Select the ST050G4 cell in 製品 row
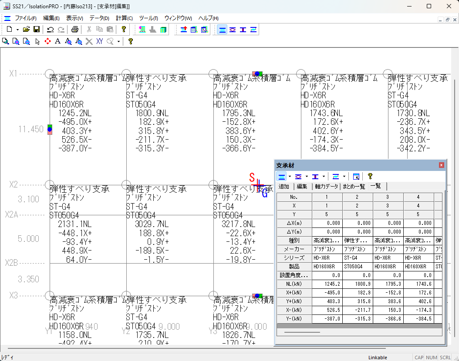Viewport: 459px width, 361px height. (x=358, y=267)
